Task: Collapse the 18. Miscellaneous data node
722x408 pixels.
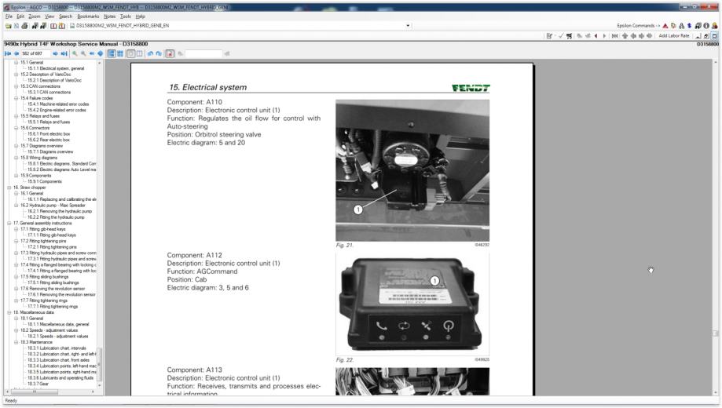Action: pos(9,312)
